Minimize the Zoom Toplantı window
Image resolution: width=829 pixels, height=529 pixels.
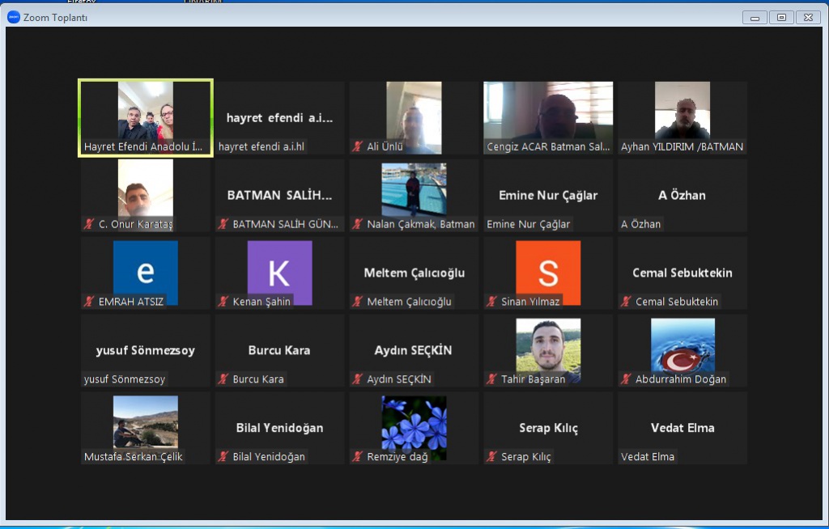(755, 17)
